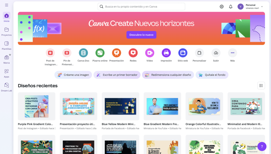Image resolution: width=271 pixels, height=154 pixels.
Task: Open Dream Lab from the sidebar
Action: pyautogui.click(x=7, y=87)
